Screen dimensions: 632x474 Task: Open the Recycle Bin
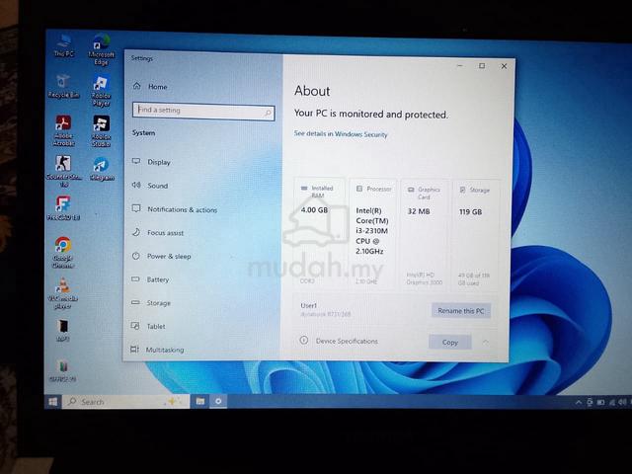click(63, 86)
